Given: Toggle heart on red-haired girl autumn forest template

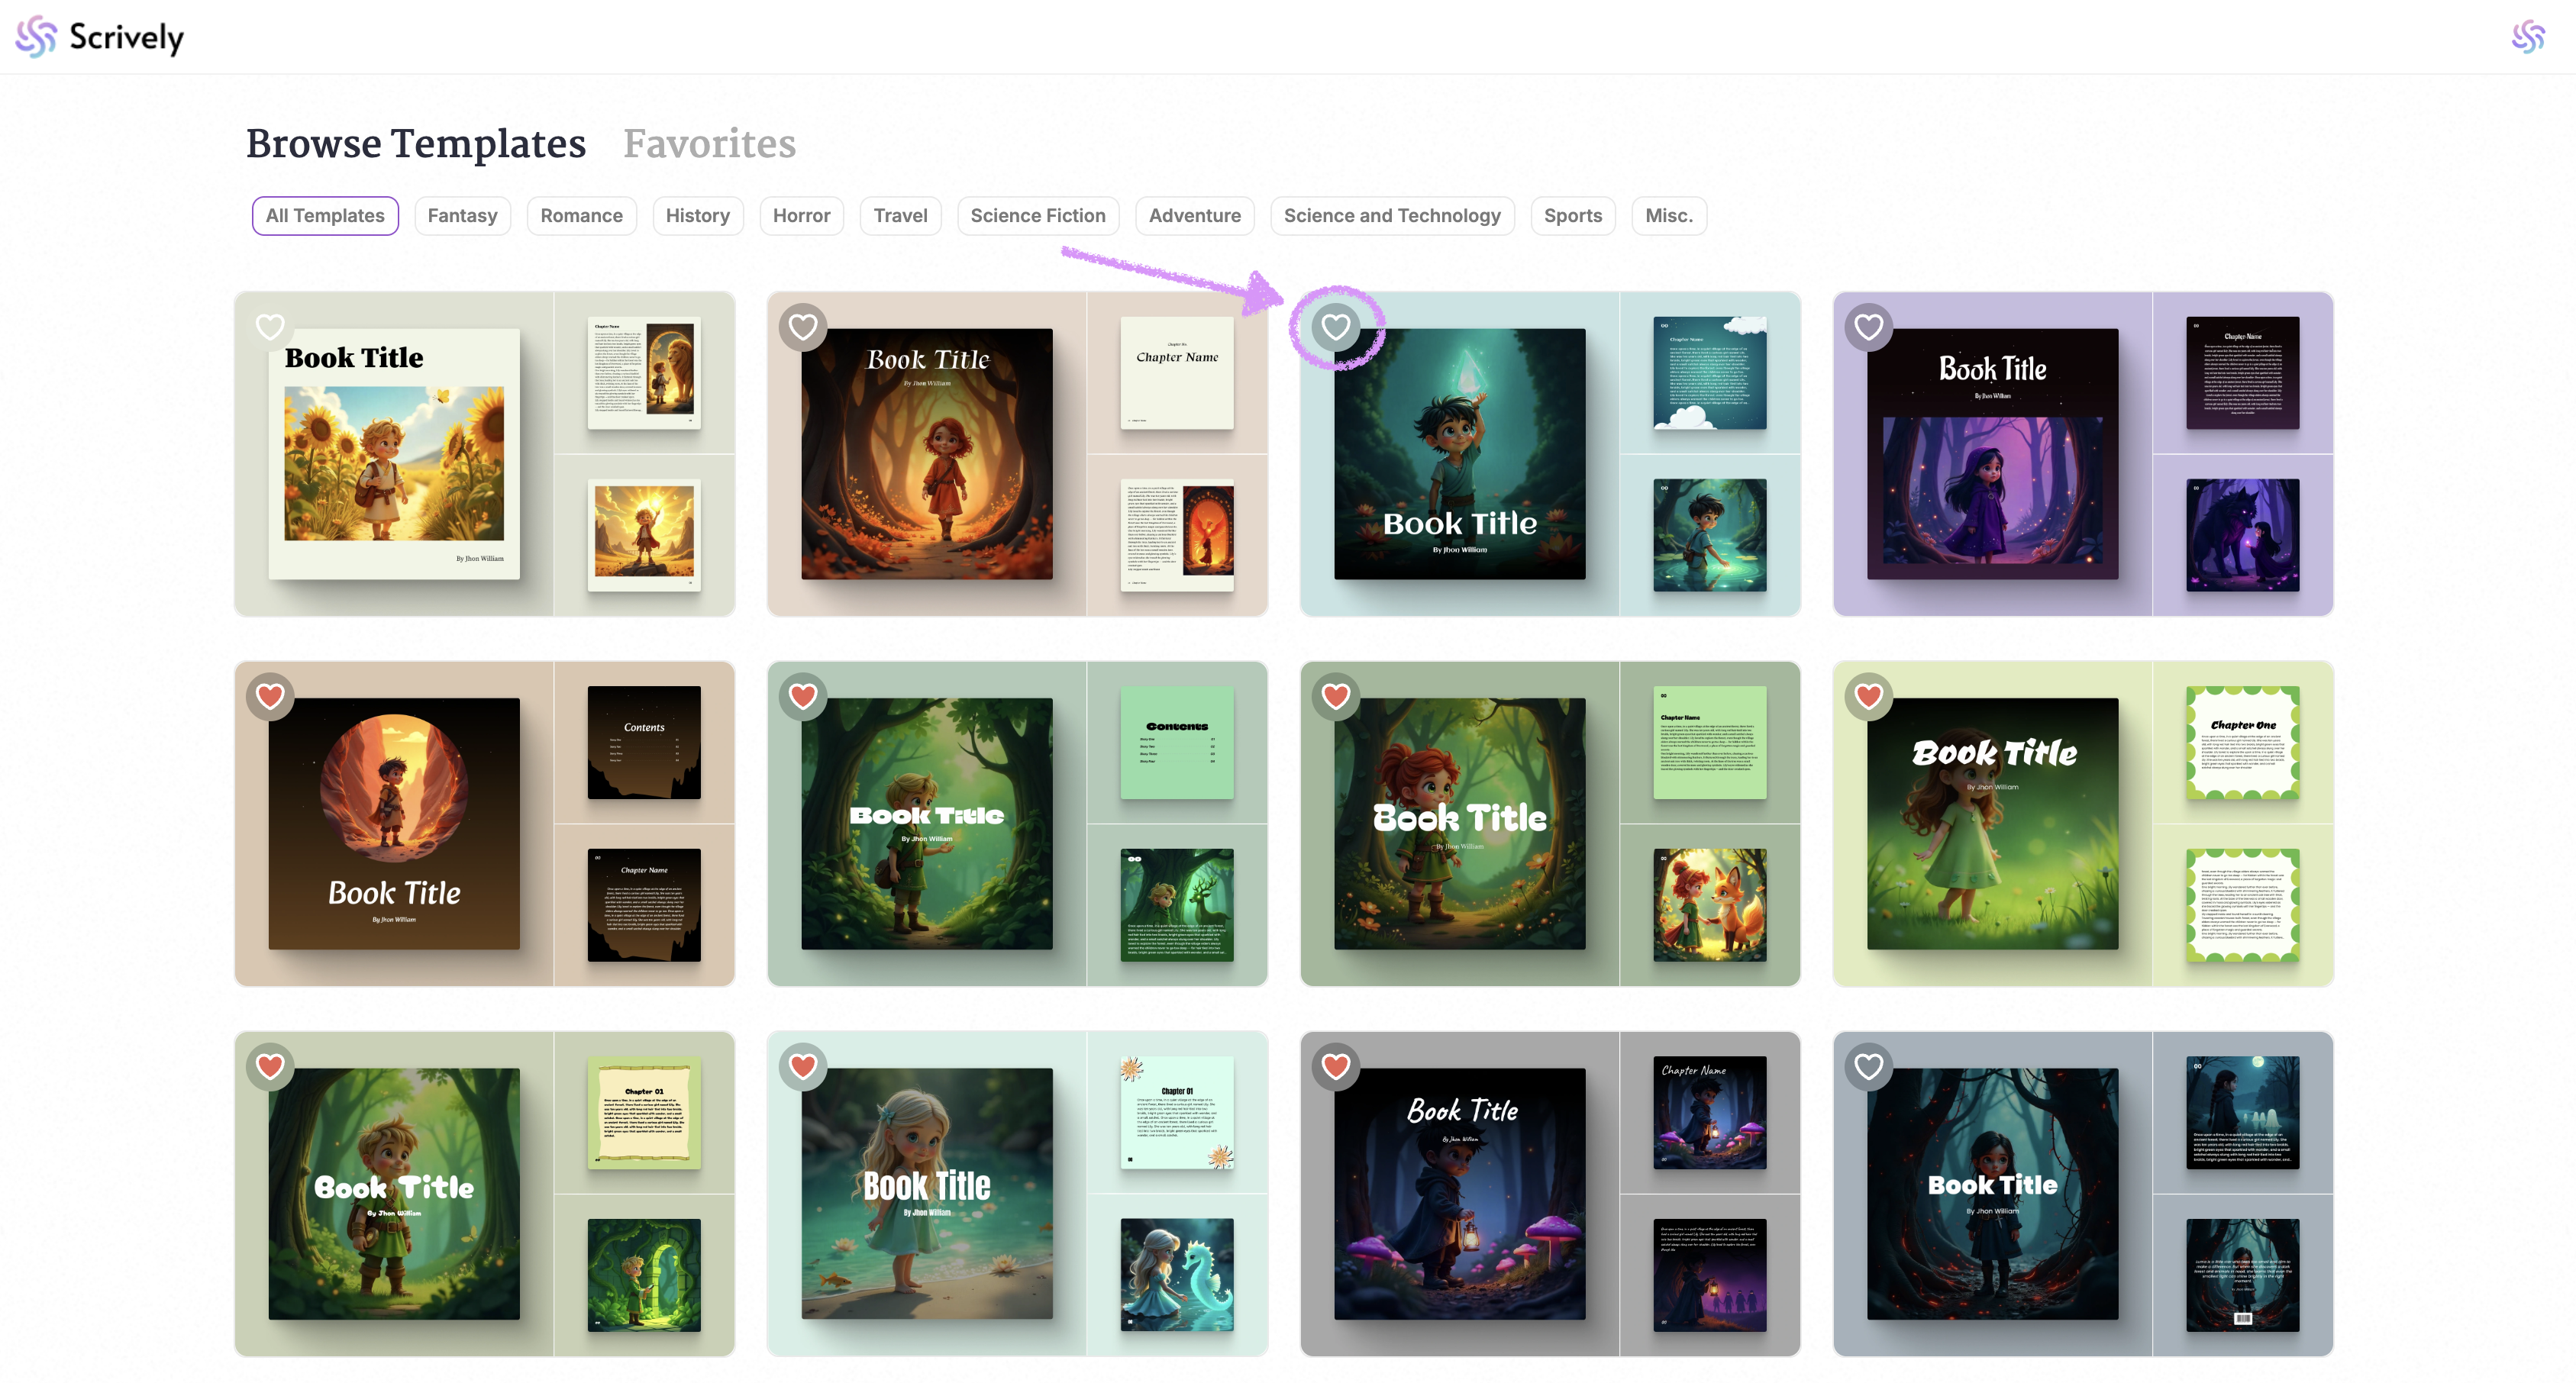Looking at the screenshot, I should point(803,327).
